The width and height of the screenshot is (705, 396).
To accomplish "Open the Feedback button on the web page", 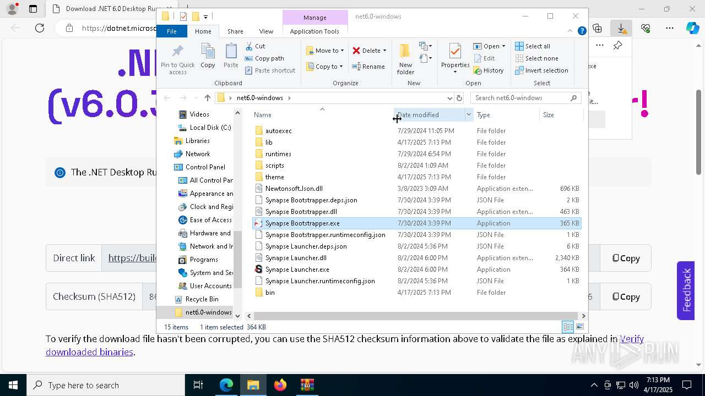I will [686, 290].
